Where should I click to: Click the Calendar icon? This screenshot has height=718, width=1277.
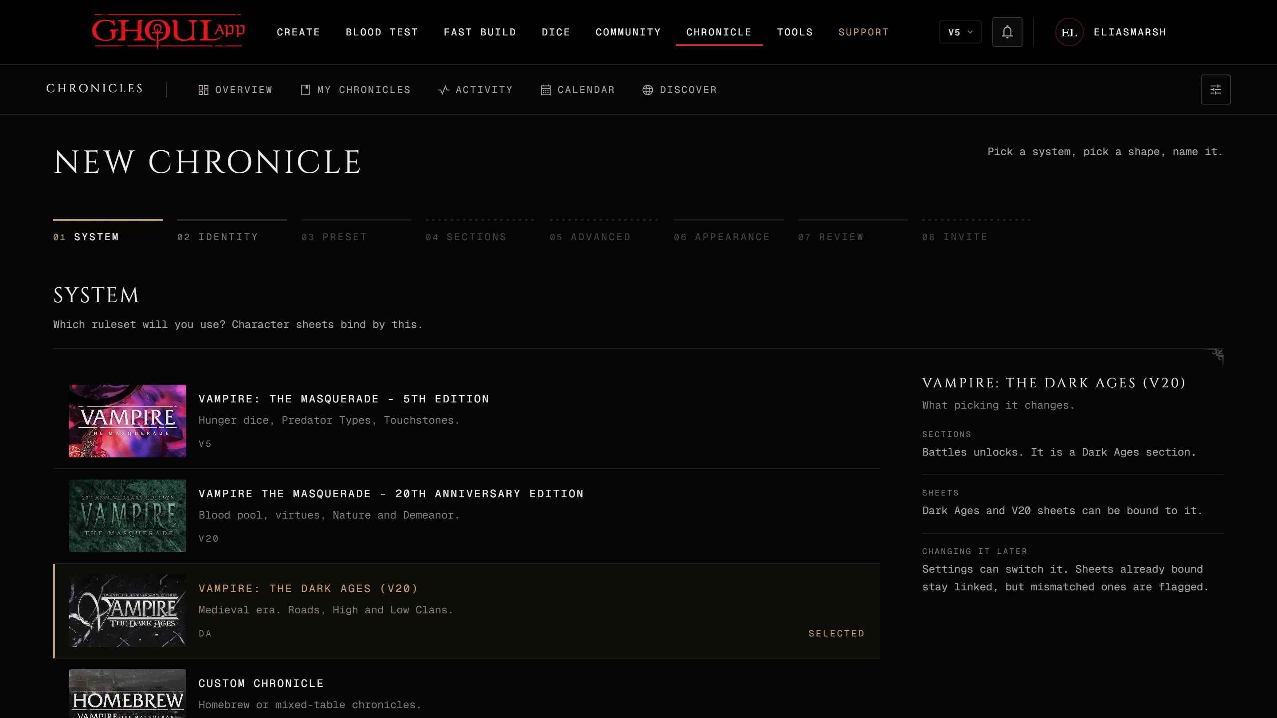(x=545, y=90)
